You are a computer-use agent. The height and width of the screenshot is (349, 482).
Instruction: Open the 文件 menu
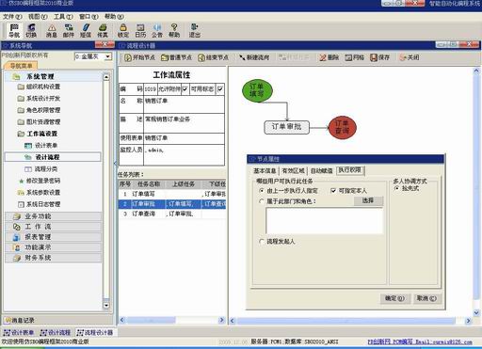[12, 16]
